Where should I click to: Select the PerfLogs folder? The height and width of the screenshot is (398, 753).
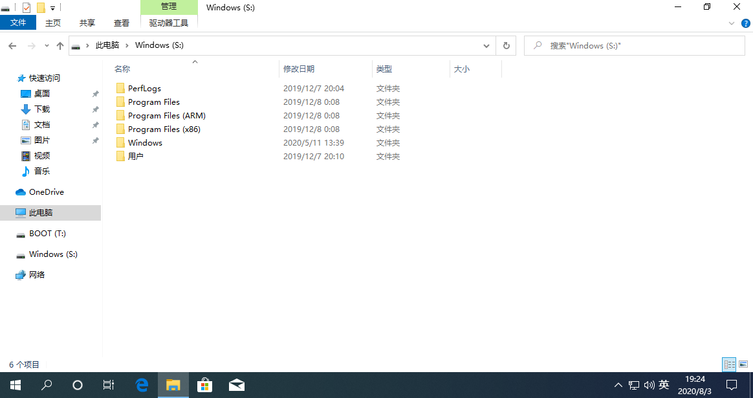144,89
